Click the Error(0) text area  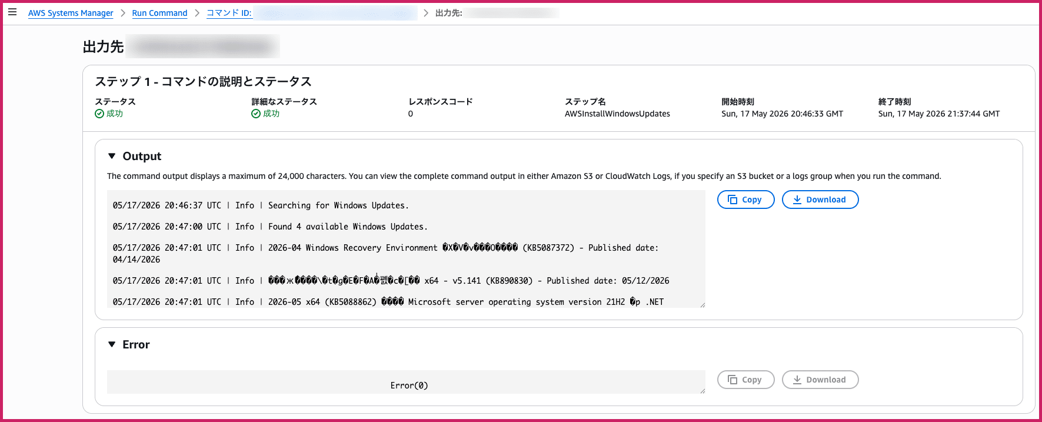(x=406, y=382)
